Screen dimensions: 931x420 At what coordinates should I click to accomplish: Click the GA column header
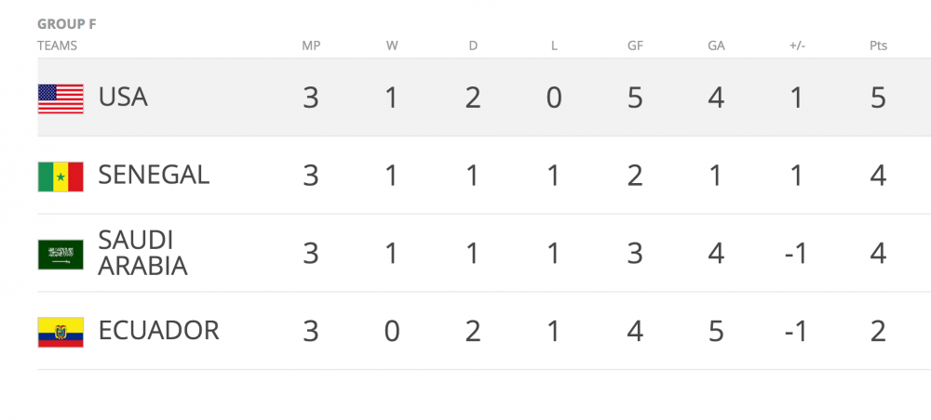tap(715, 45)
